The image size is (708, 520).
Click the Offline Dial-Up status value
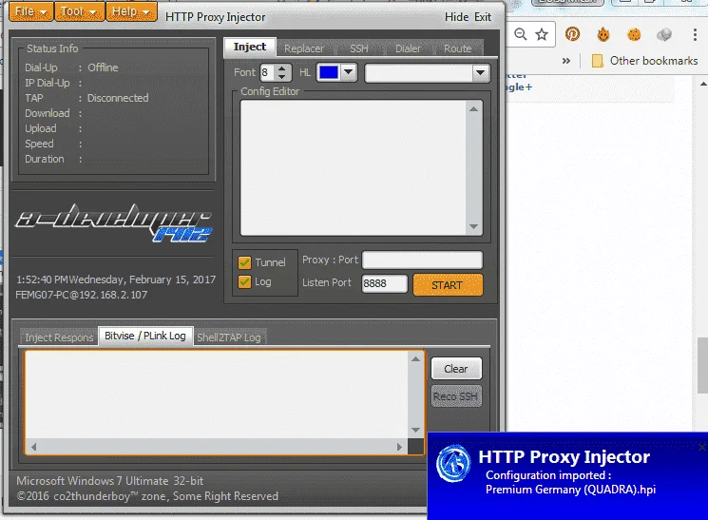pyautogui.click(x=103, y=67)
